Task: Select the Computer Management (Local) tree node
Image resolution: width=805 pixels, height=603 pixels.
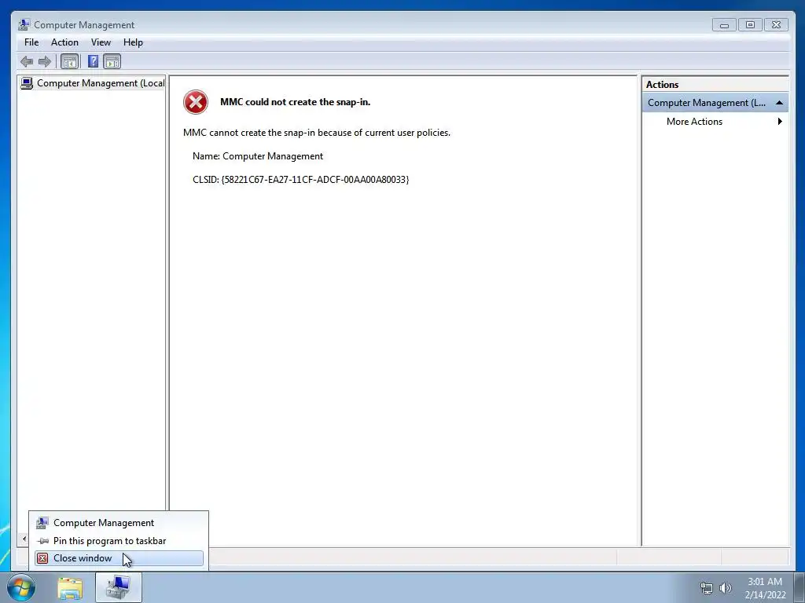Action: point(93,83)
